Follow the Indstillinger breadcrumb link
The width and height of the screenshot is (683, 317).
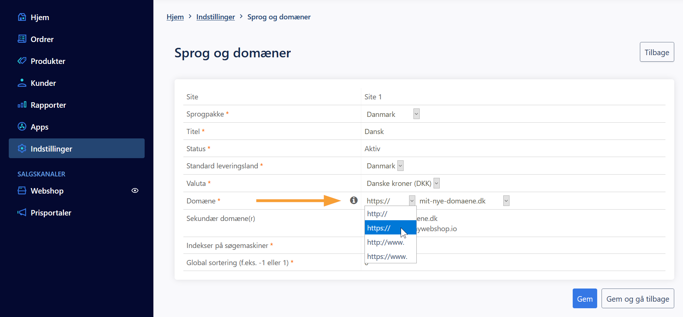coord(215,17)
